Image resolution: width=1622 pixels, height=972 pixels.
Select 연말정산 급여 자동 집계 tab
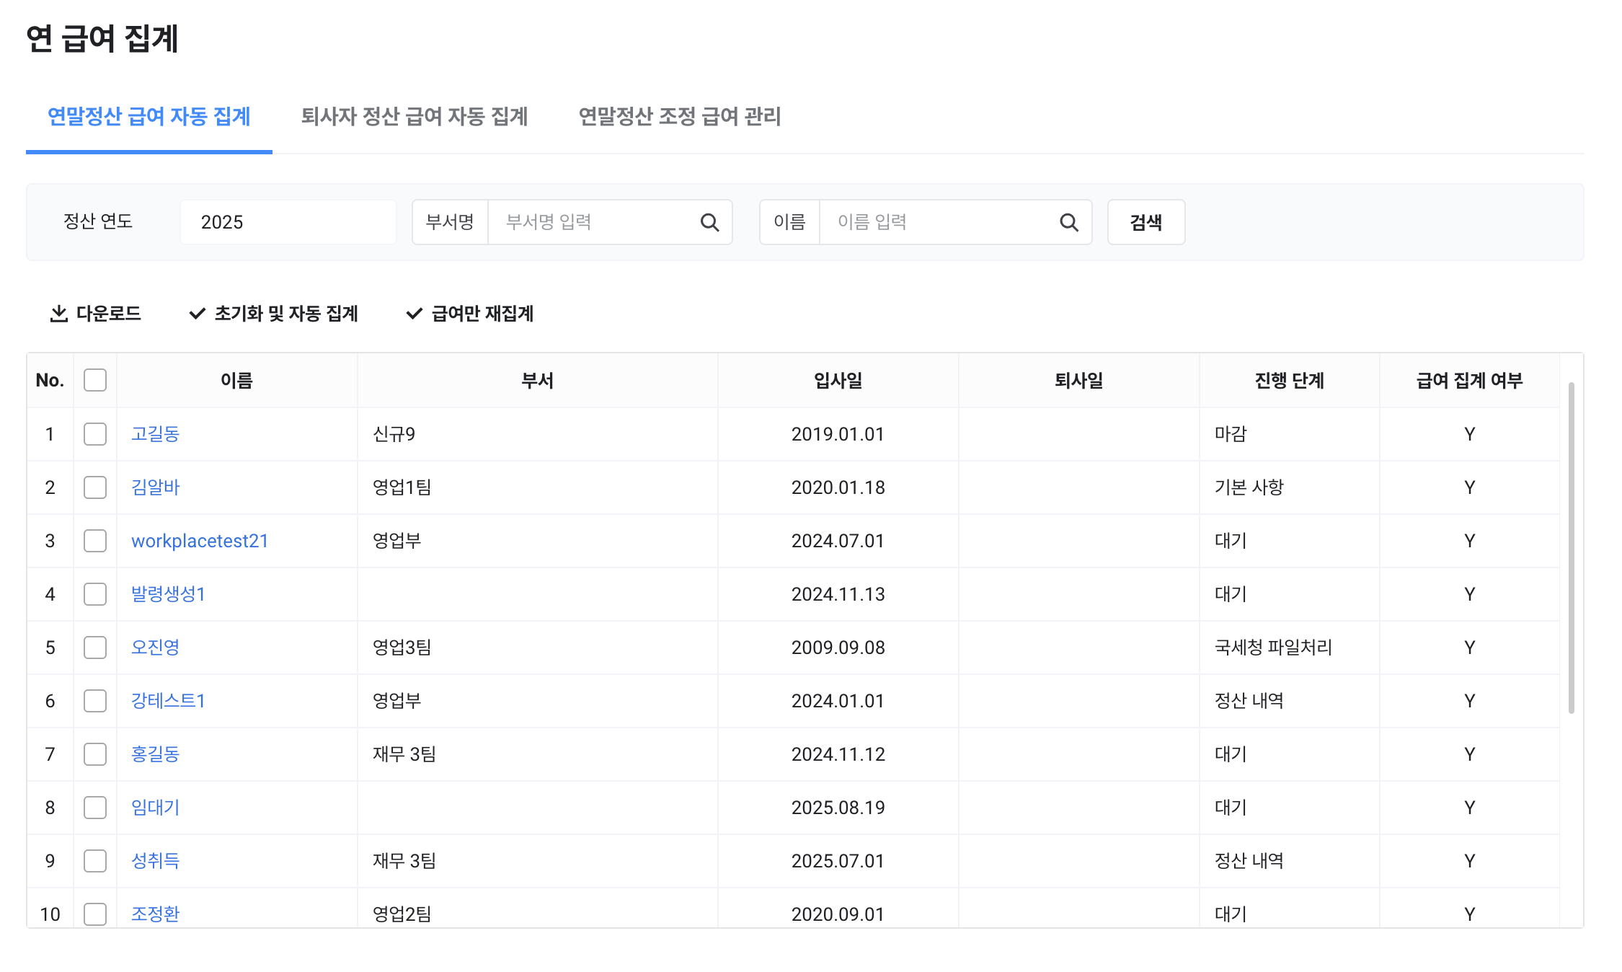coord(149,116)
